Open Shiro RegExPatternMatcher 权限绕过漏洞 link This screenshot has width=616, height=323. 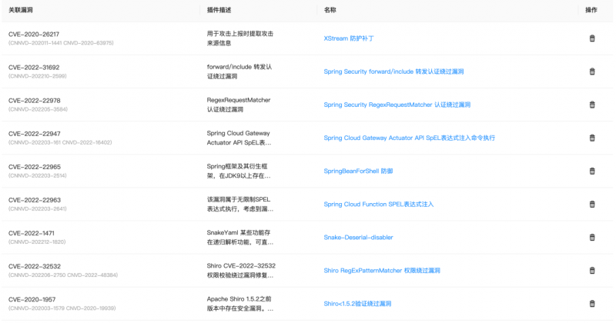tap(382, 271)
